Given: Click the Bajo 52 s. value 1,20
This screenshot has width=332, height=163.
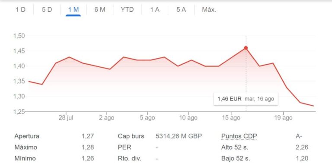Looking at the screenshot, I should pyautogui.click(x=302, y=158).
